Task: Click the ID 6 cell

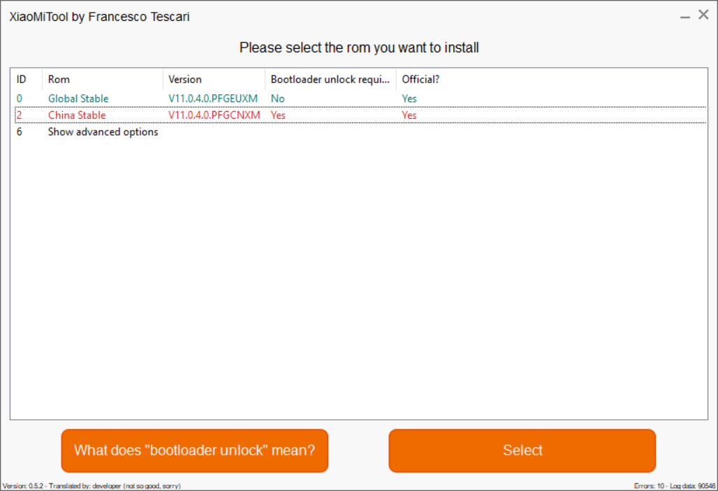Action: click(x=20, y=132)
